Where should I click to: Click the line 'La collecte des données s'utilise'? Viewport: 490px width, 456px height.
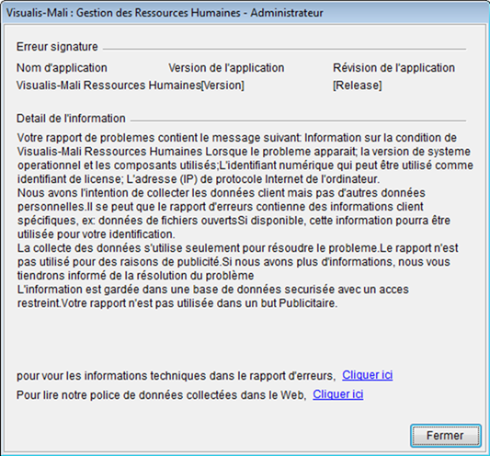click(x=237, y=248)
